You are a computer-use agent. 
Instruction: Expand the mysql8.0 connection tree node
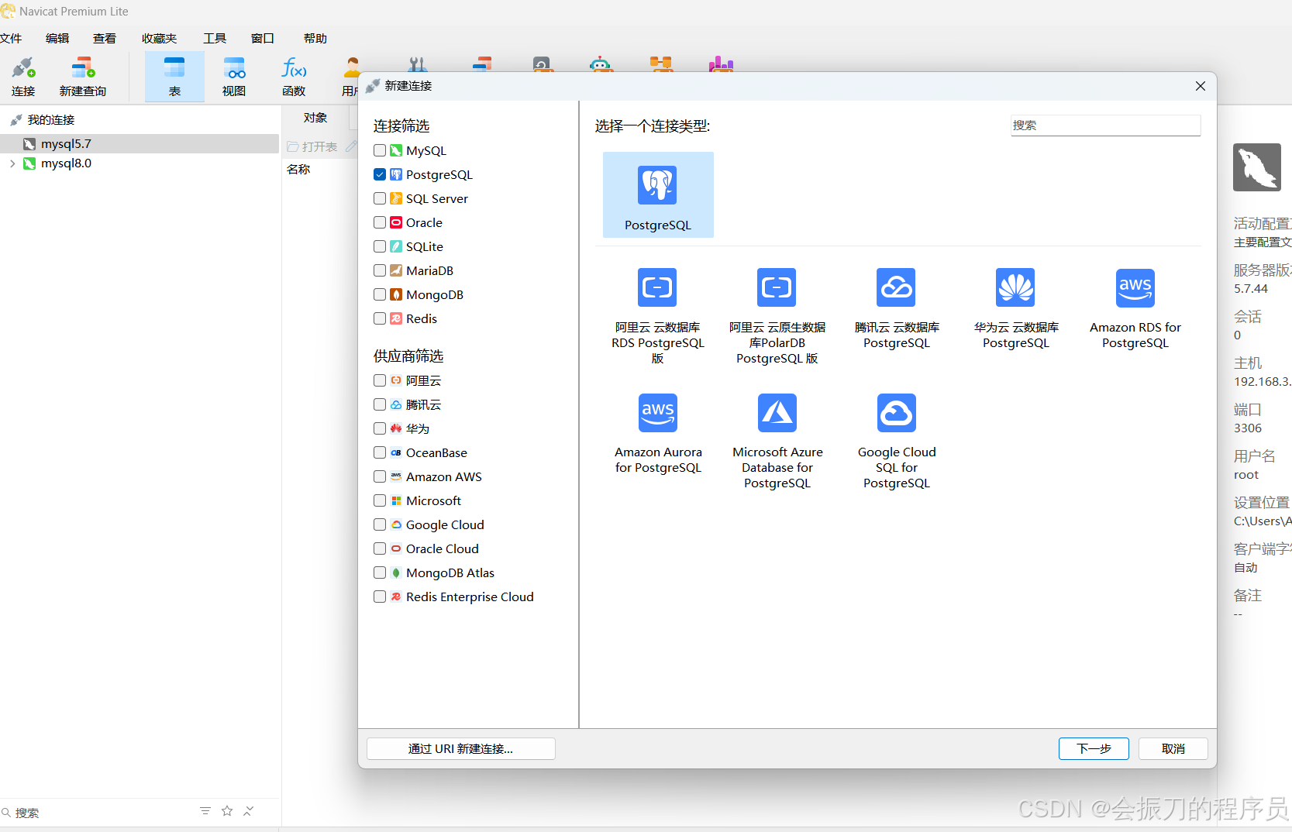[12, 163]
